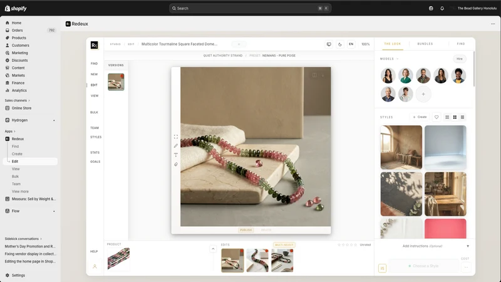Select the sunlit arched window room style
The height and width of the screenshot is (282, 501).
point(401,147)
